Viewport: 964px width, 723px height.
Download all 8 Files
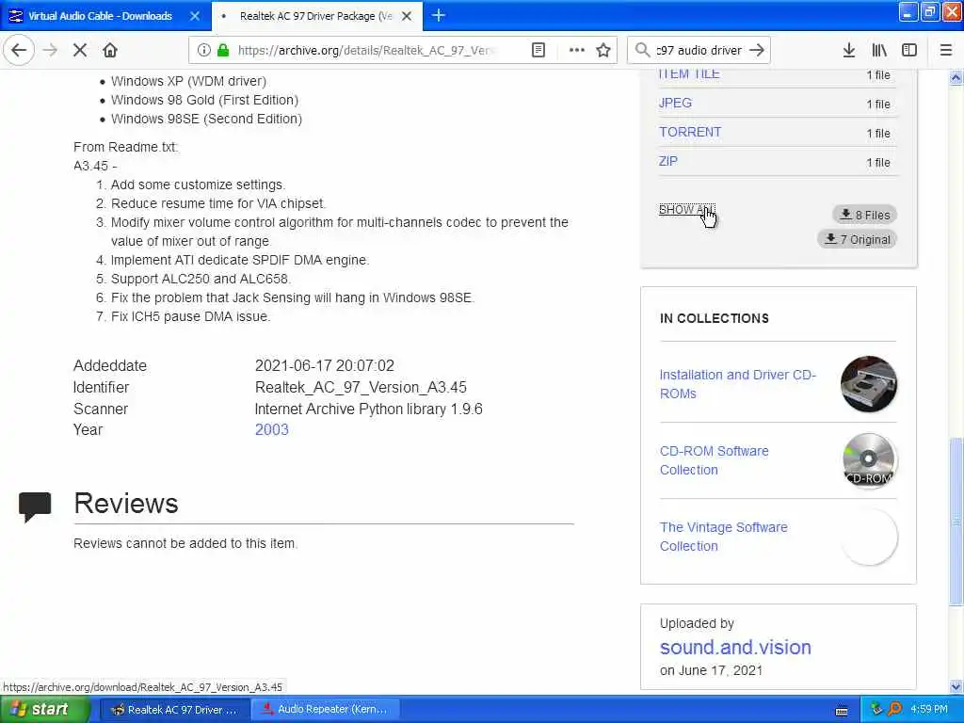(865, 215)
